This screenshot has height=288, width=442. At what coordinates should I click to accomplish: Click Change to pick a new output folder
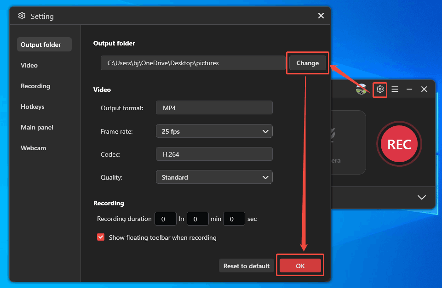[307, 63]
